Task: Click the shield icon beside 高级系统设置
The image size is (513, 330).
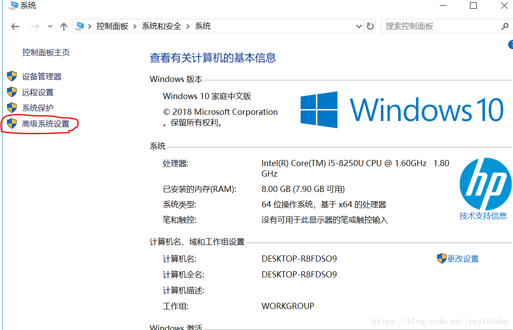Action: tap(12, 123)
